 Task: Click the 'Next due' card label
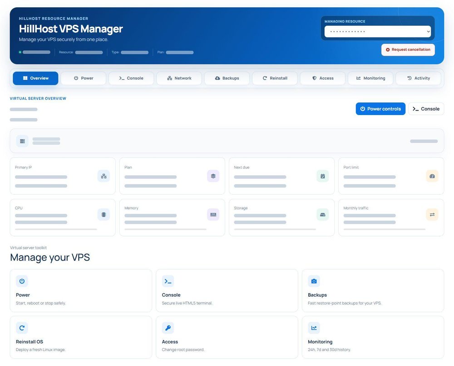242,167
